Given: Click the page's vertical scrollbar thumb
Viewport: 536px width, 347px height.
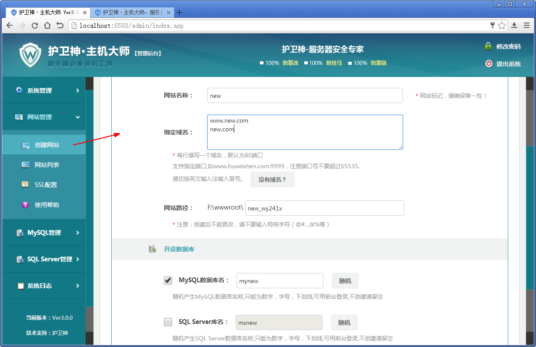Looking at the screenshot, I should pyautogui.click(x=530, y=217).
